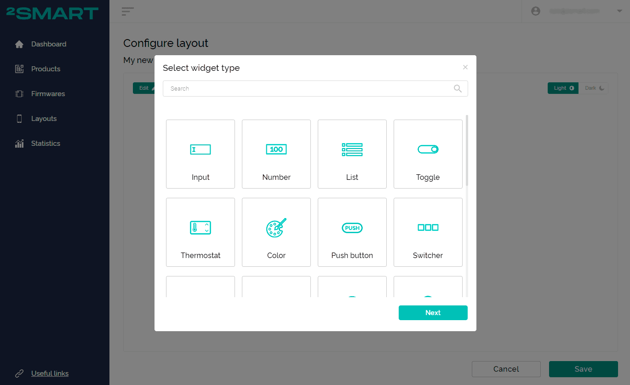Select the Toggle widget type
630x385 pixels.
tap(428, 154)
